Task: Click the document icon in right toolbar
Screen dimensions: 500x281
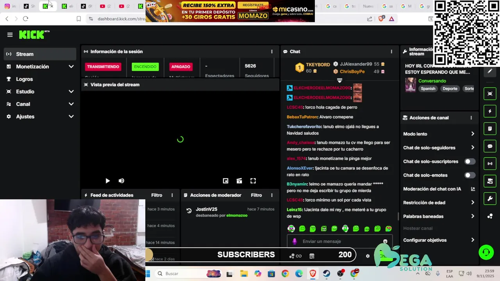Action: pyautogui.click(x=490, y=129)
